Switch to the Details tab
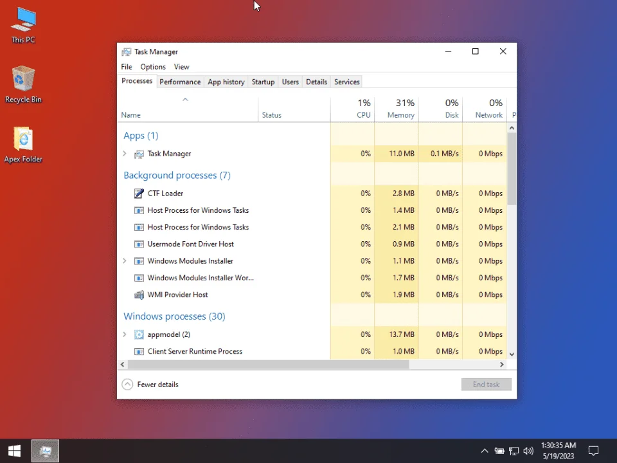Viewport: 617px width, 463px height. 317,82
